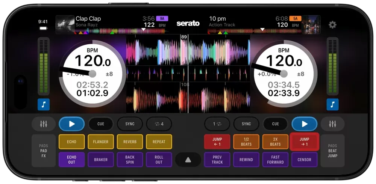The image size is (376, 184).
Task: Open the PADS PAD FX mode selector
Action: point(44,151)
